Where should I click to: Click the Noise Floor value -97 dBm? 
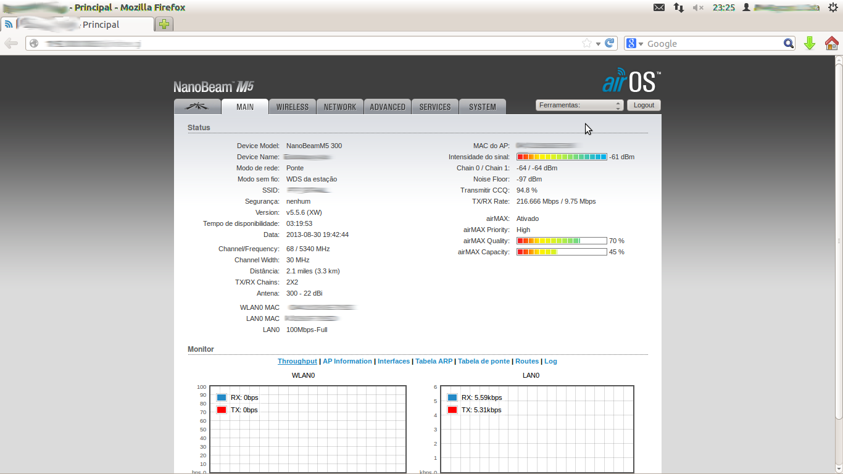(x=529, y=179)
